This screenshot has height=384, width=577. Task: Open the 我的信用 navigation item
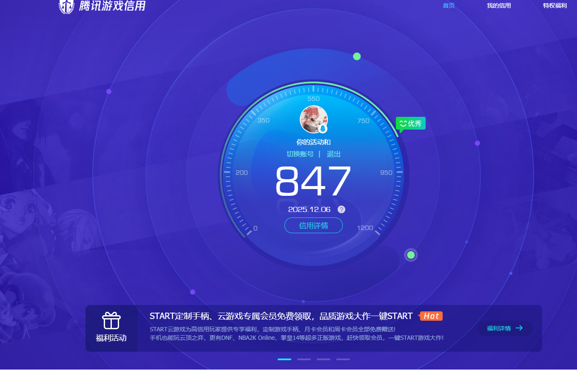(x=499, y=6)
